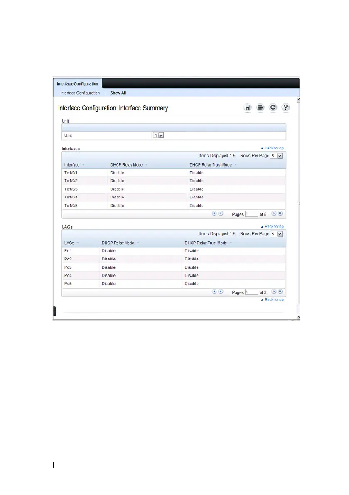Image resolution: width=349 pixels, height=495 pixels.
Task: Select the Te1/0/5 interface row
Action: click(174, 206)
